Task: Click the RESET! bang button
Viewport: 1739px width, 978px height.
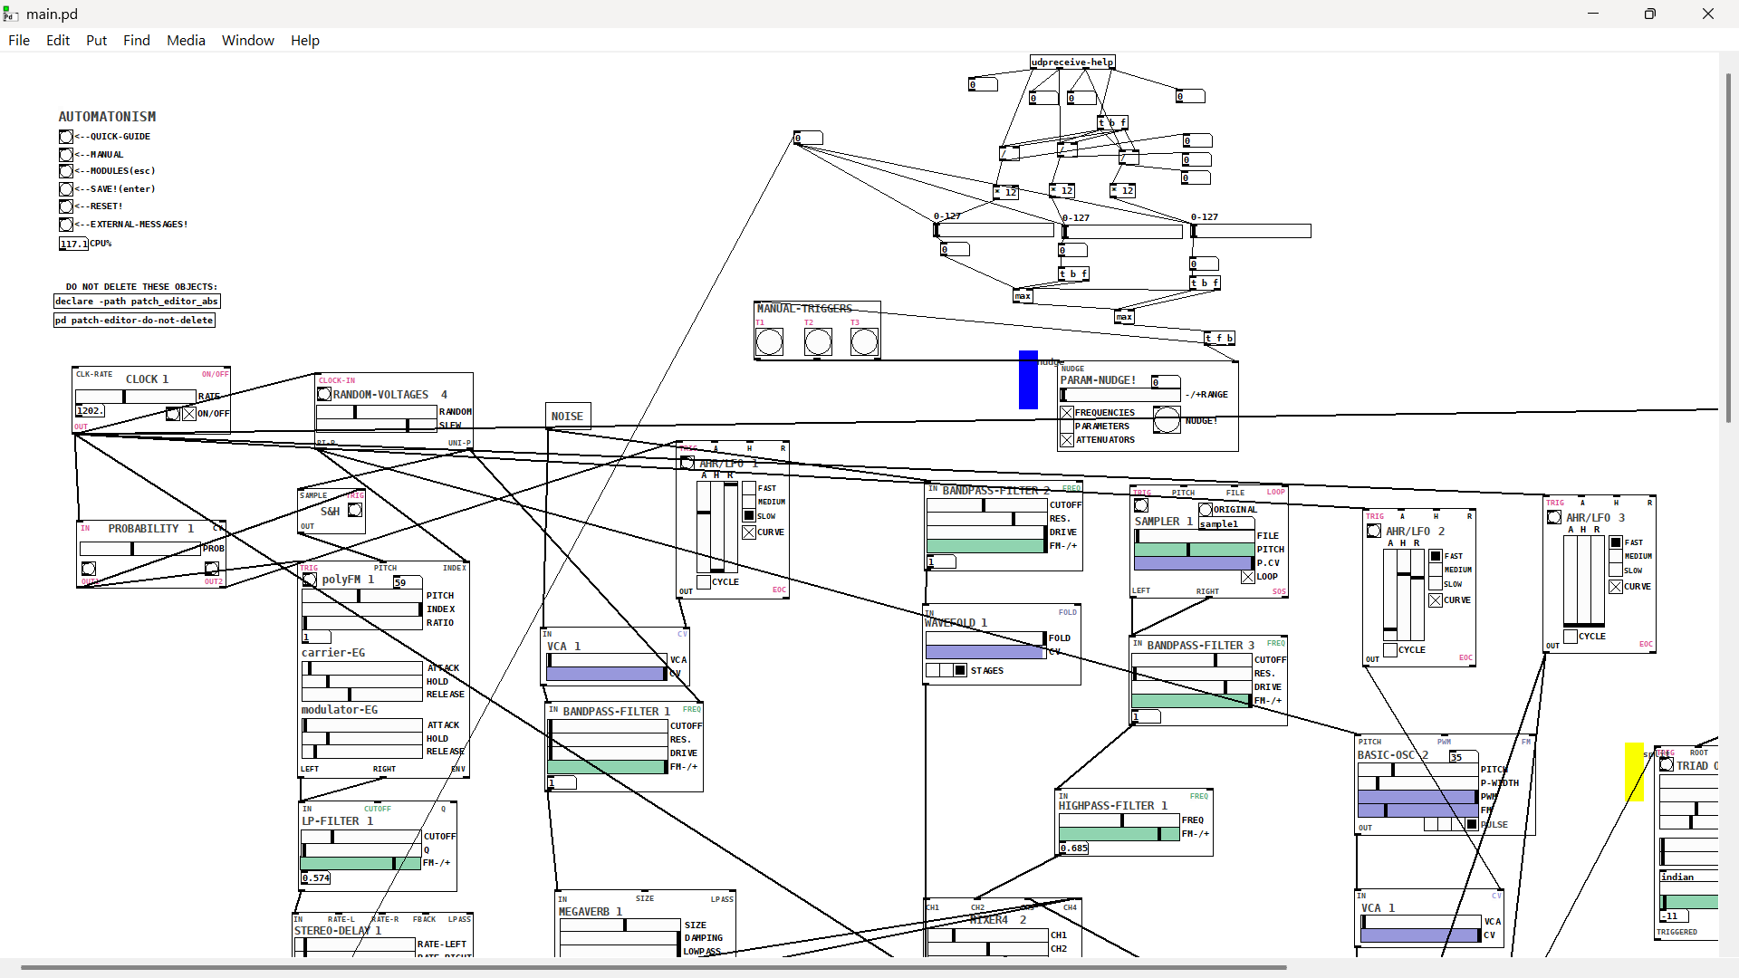Action: click(x=66, y=206)
